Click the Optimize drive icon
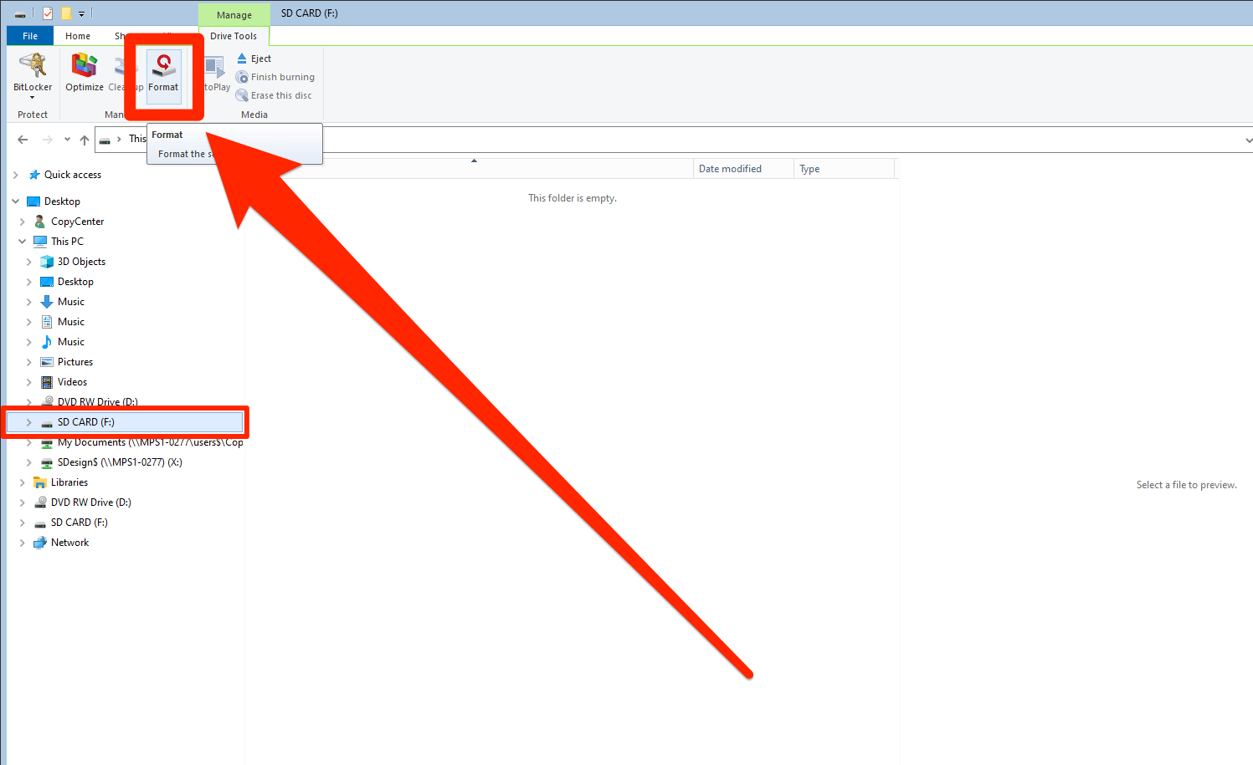Viewport: 1253px width, 765px height. pos(85,65)
